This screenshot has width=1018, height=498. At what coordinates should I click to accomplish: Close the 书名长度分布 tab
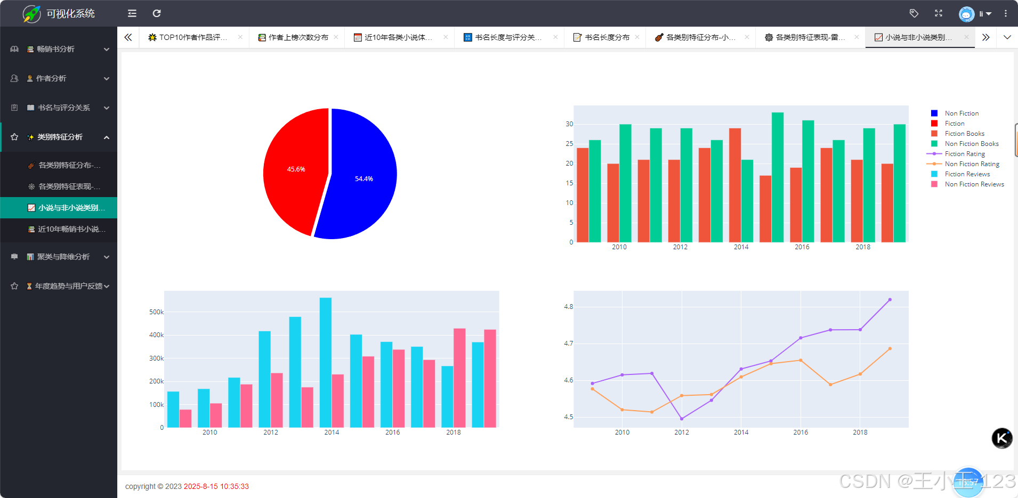pos(637,37)
